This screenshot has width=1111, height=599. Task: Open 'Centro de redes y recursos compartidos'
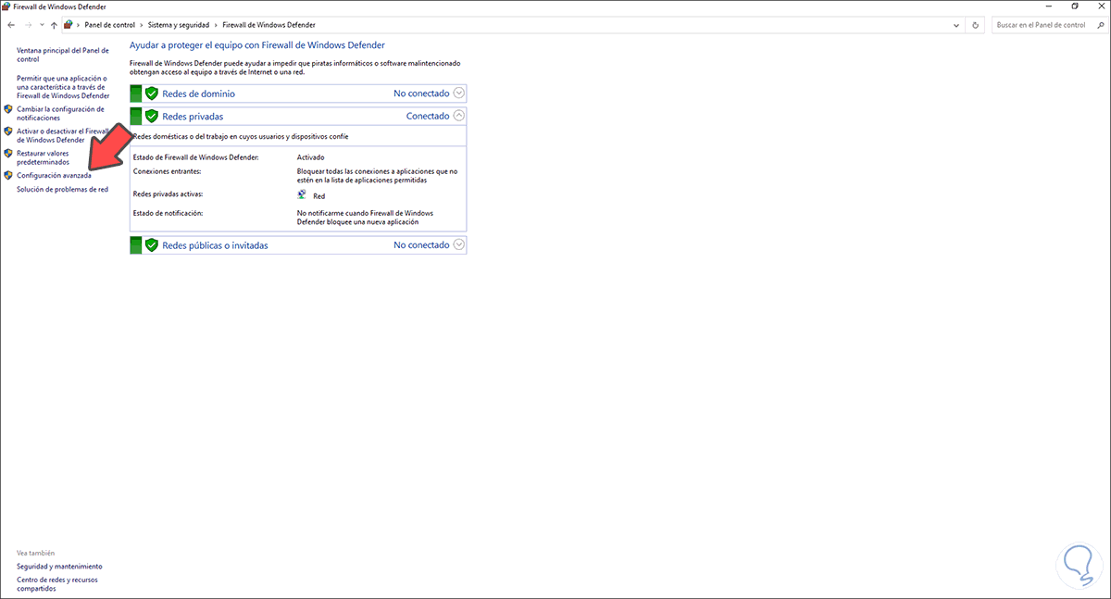pyautogui.click(x=57, y=583)
